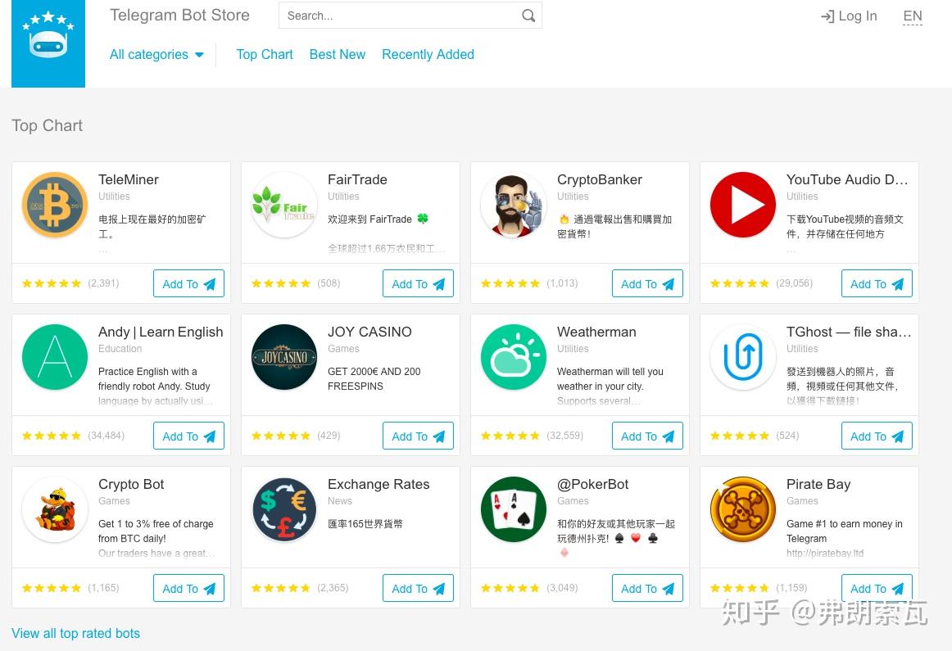Open the TeleMiner bitcoin icon

coord(55,205)
